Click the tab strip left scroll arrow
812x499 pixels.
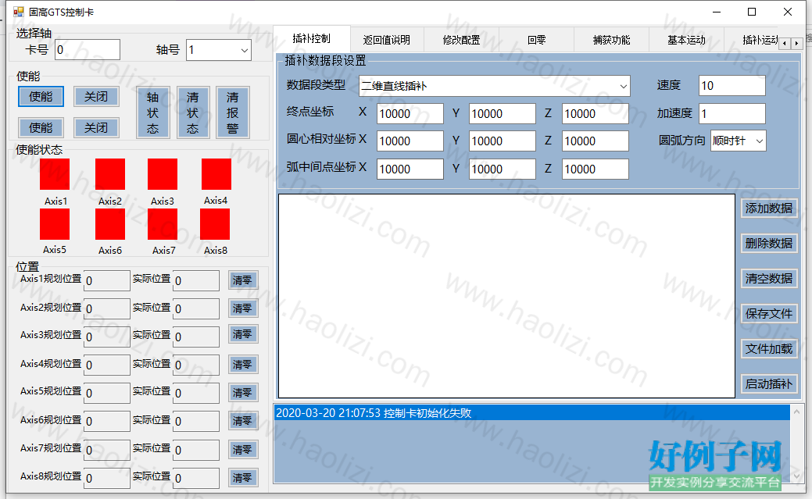pyautogui.click(x=785, y=44)
